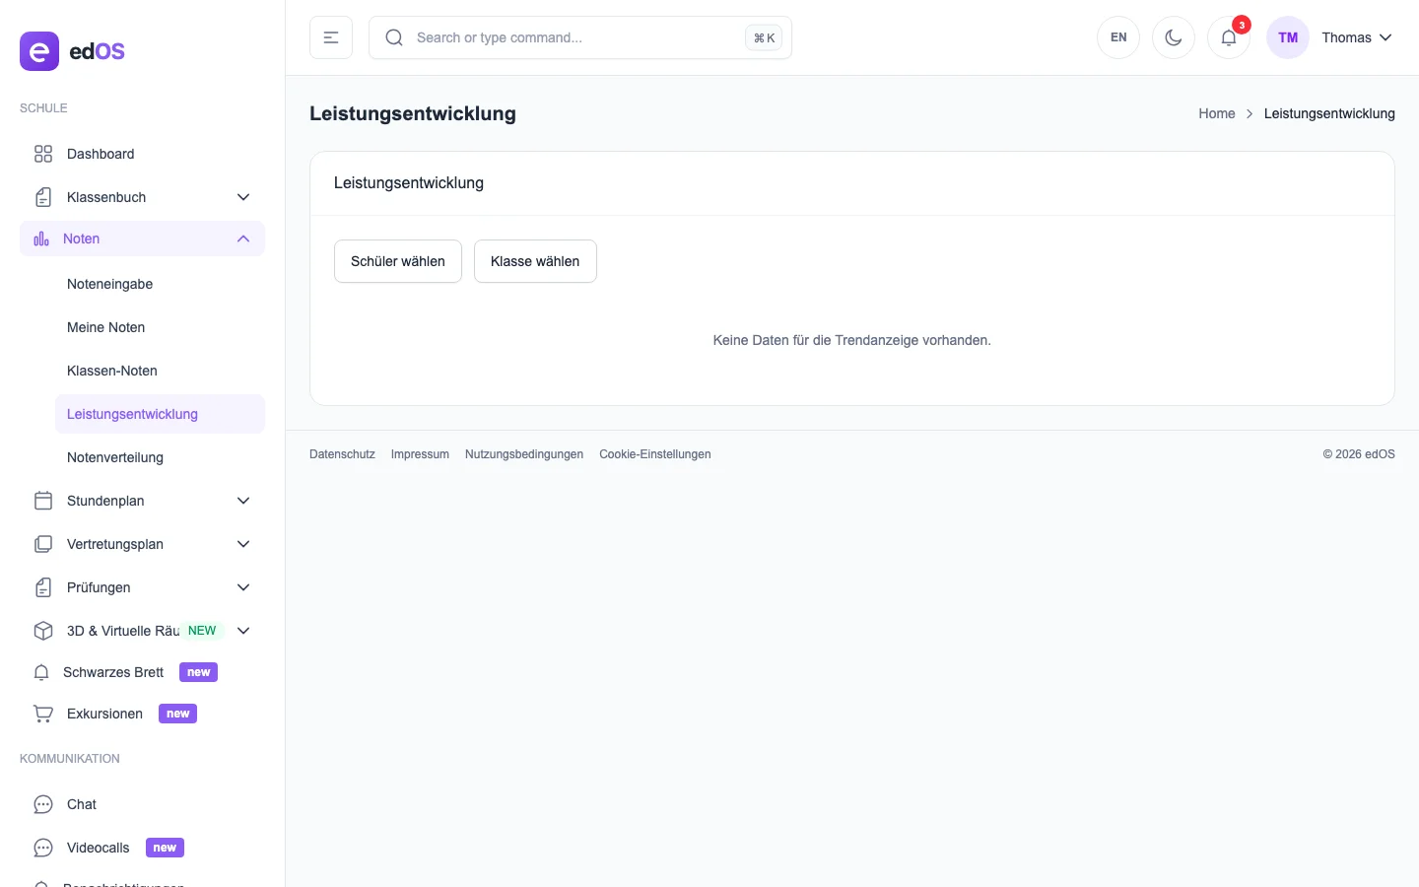Click the Noten bar-chart icon
The height and width of the screenshot is (887, 1419).
pos(42,239)
